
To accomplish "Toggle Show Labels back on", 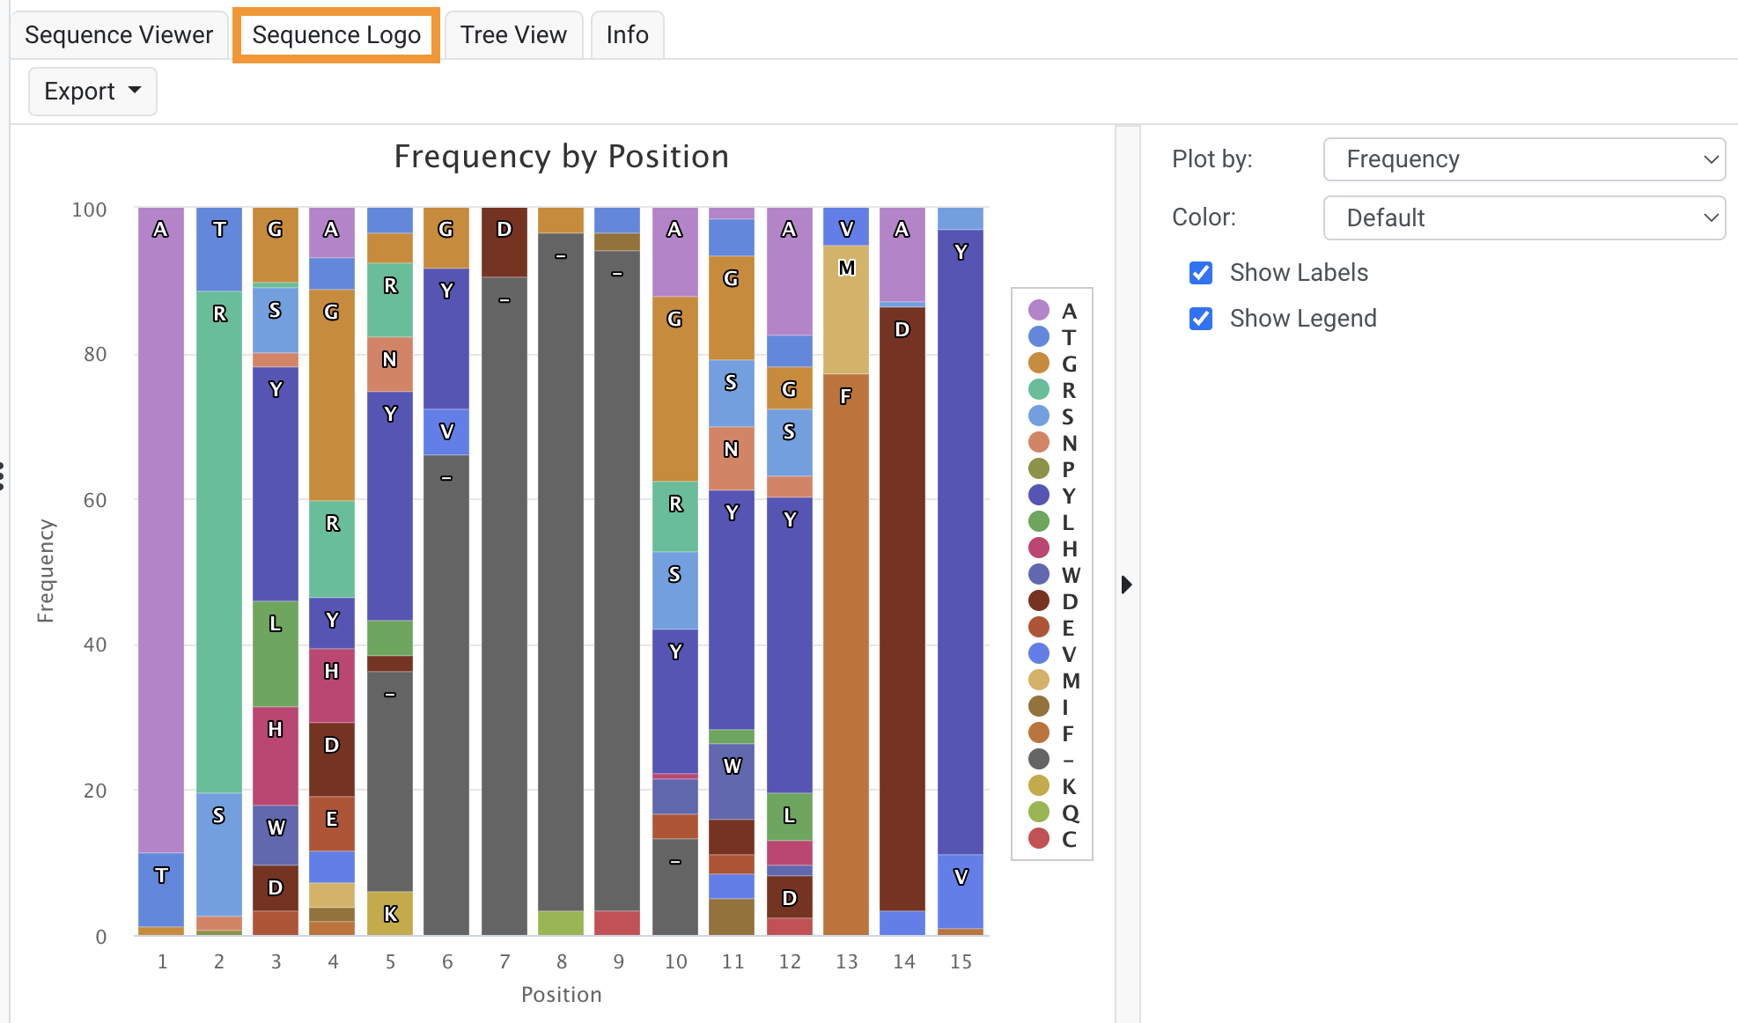I will coord(1201,273).
